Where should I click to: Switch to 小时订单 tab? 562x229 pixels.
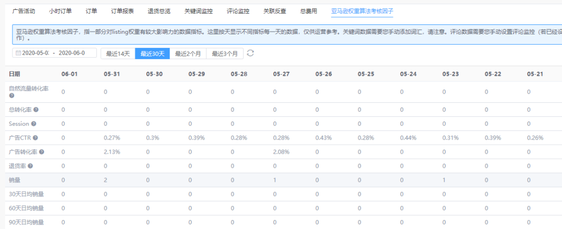(60, 11)
